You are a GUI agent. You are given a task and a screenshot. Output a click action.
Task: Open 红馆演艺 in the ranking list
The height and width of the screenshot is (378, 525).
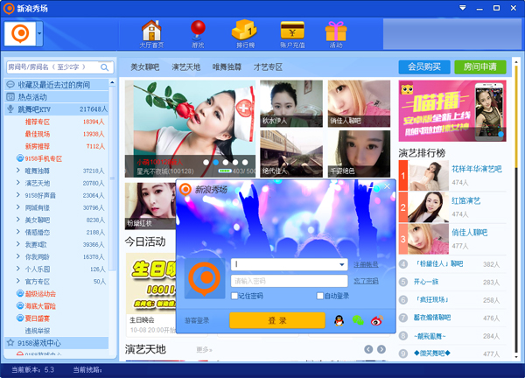click(465, 200)
